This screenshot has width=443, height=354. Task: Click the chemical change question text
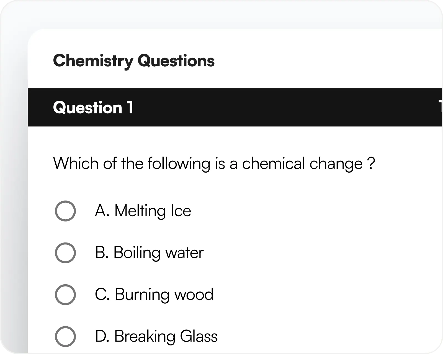(x=214, y=163)
